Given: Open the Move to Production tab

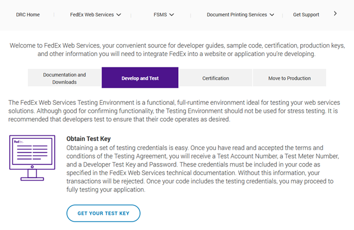Looking at the screenshot, I should (289, 78).
